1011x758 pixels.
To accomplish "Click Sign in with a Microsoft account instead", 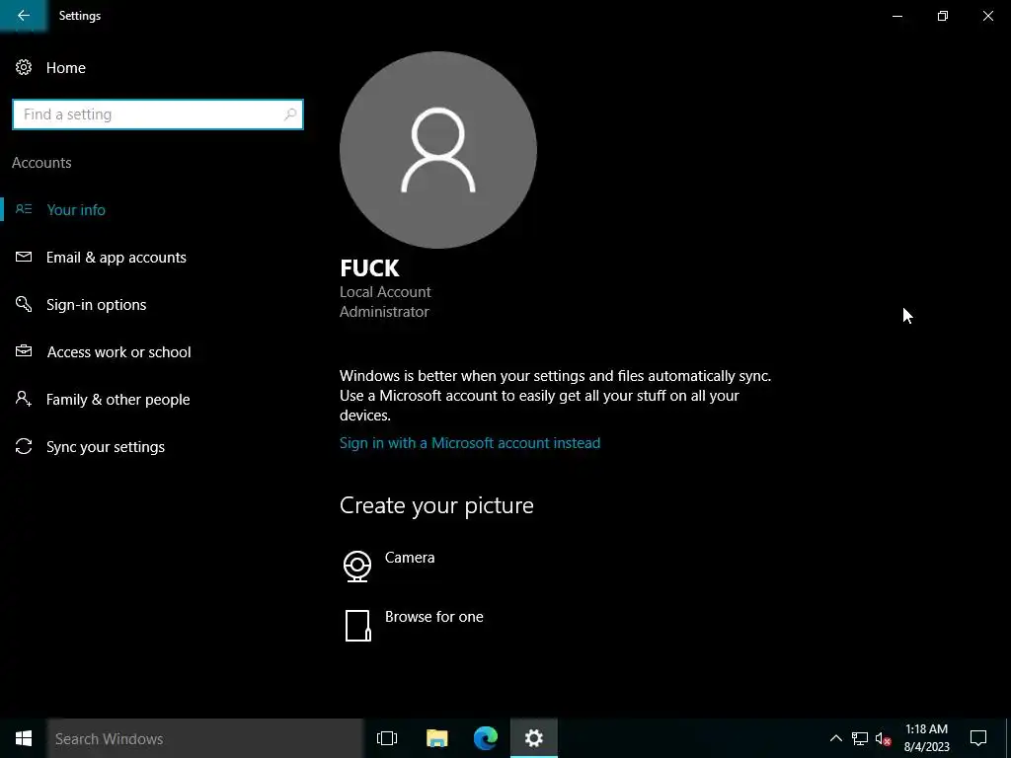I will 469,443.
